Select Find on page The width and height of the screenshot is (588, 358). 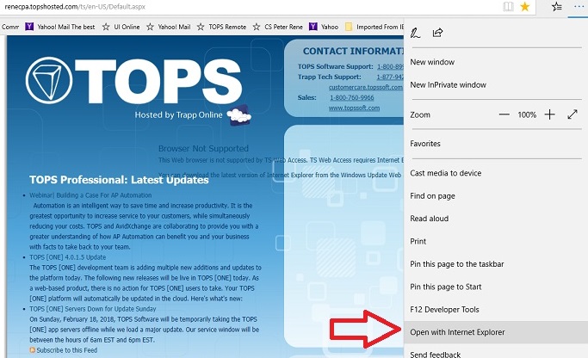pyautogui.click(x=496, y=196)
